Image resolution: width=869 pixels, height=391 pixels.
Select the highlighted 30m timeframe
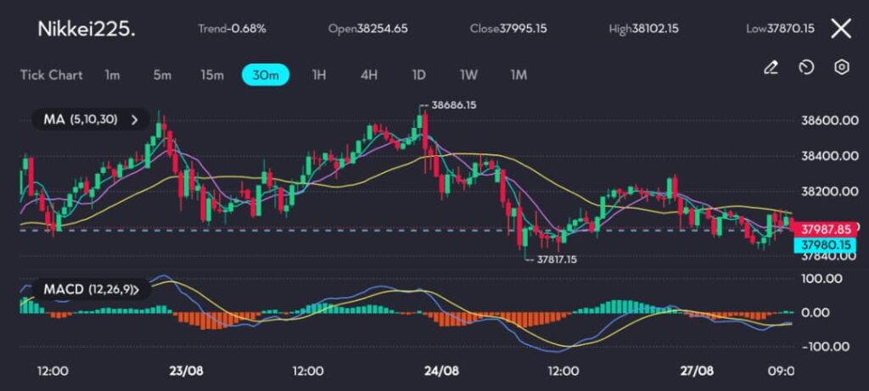(x=266, y=75)
